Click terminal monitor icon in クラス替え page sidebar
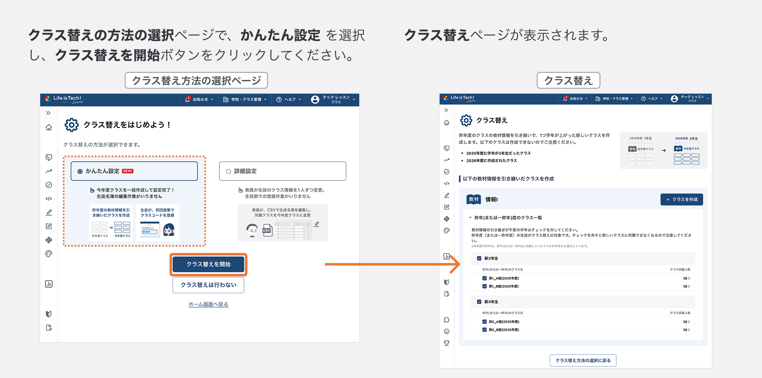Viewport: 762px width, 378px height. 446,148
